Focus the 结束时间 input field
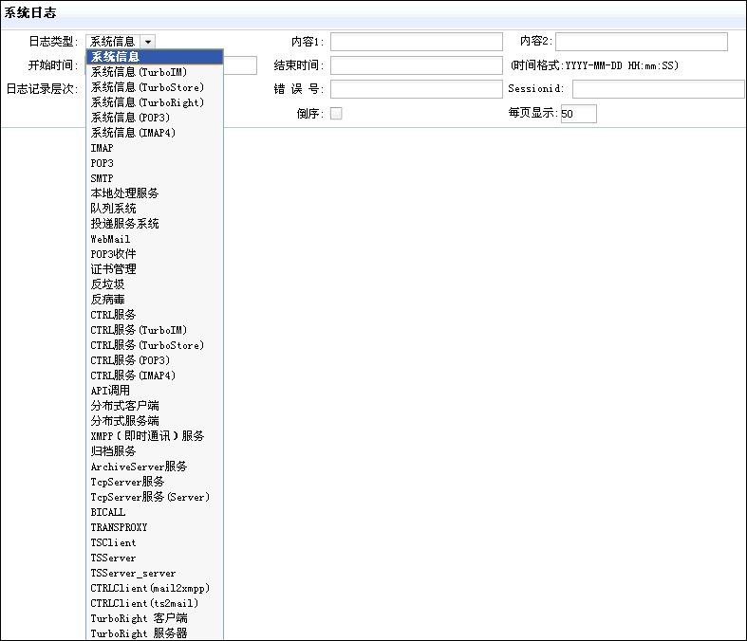 click(x=416, y=65)
